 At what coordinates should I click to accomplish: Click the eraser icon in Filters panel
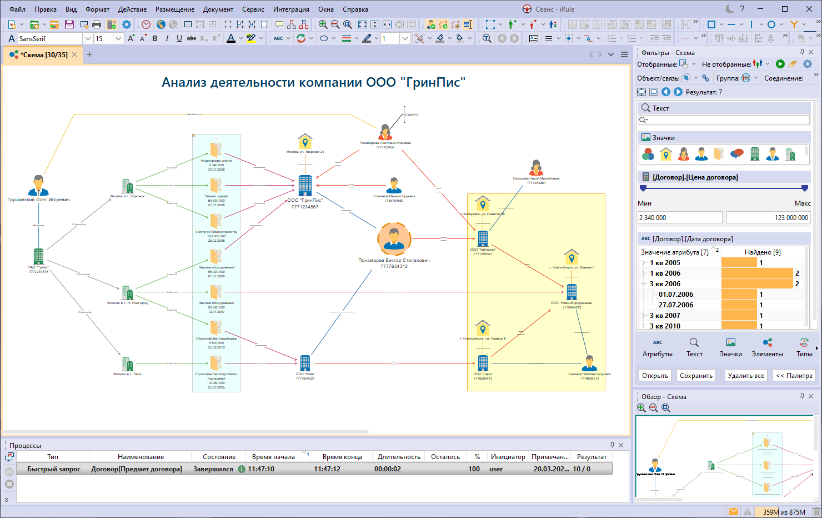[793, 64]
